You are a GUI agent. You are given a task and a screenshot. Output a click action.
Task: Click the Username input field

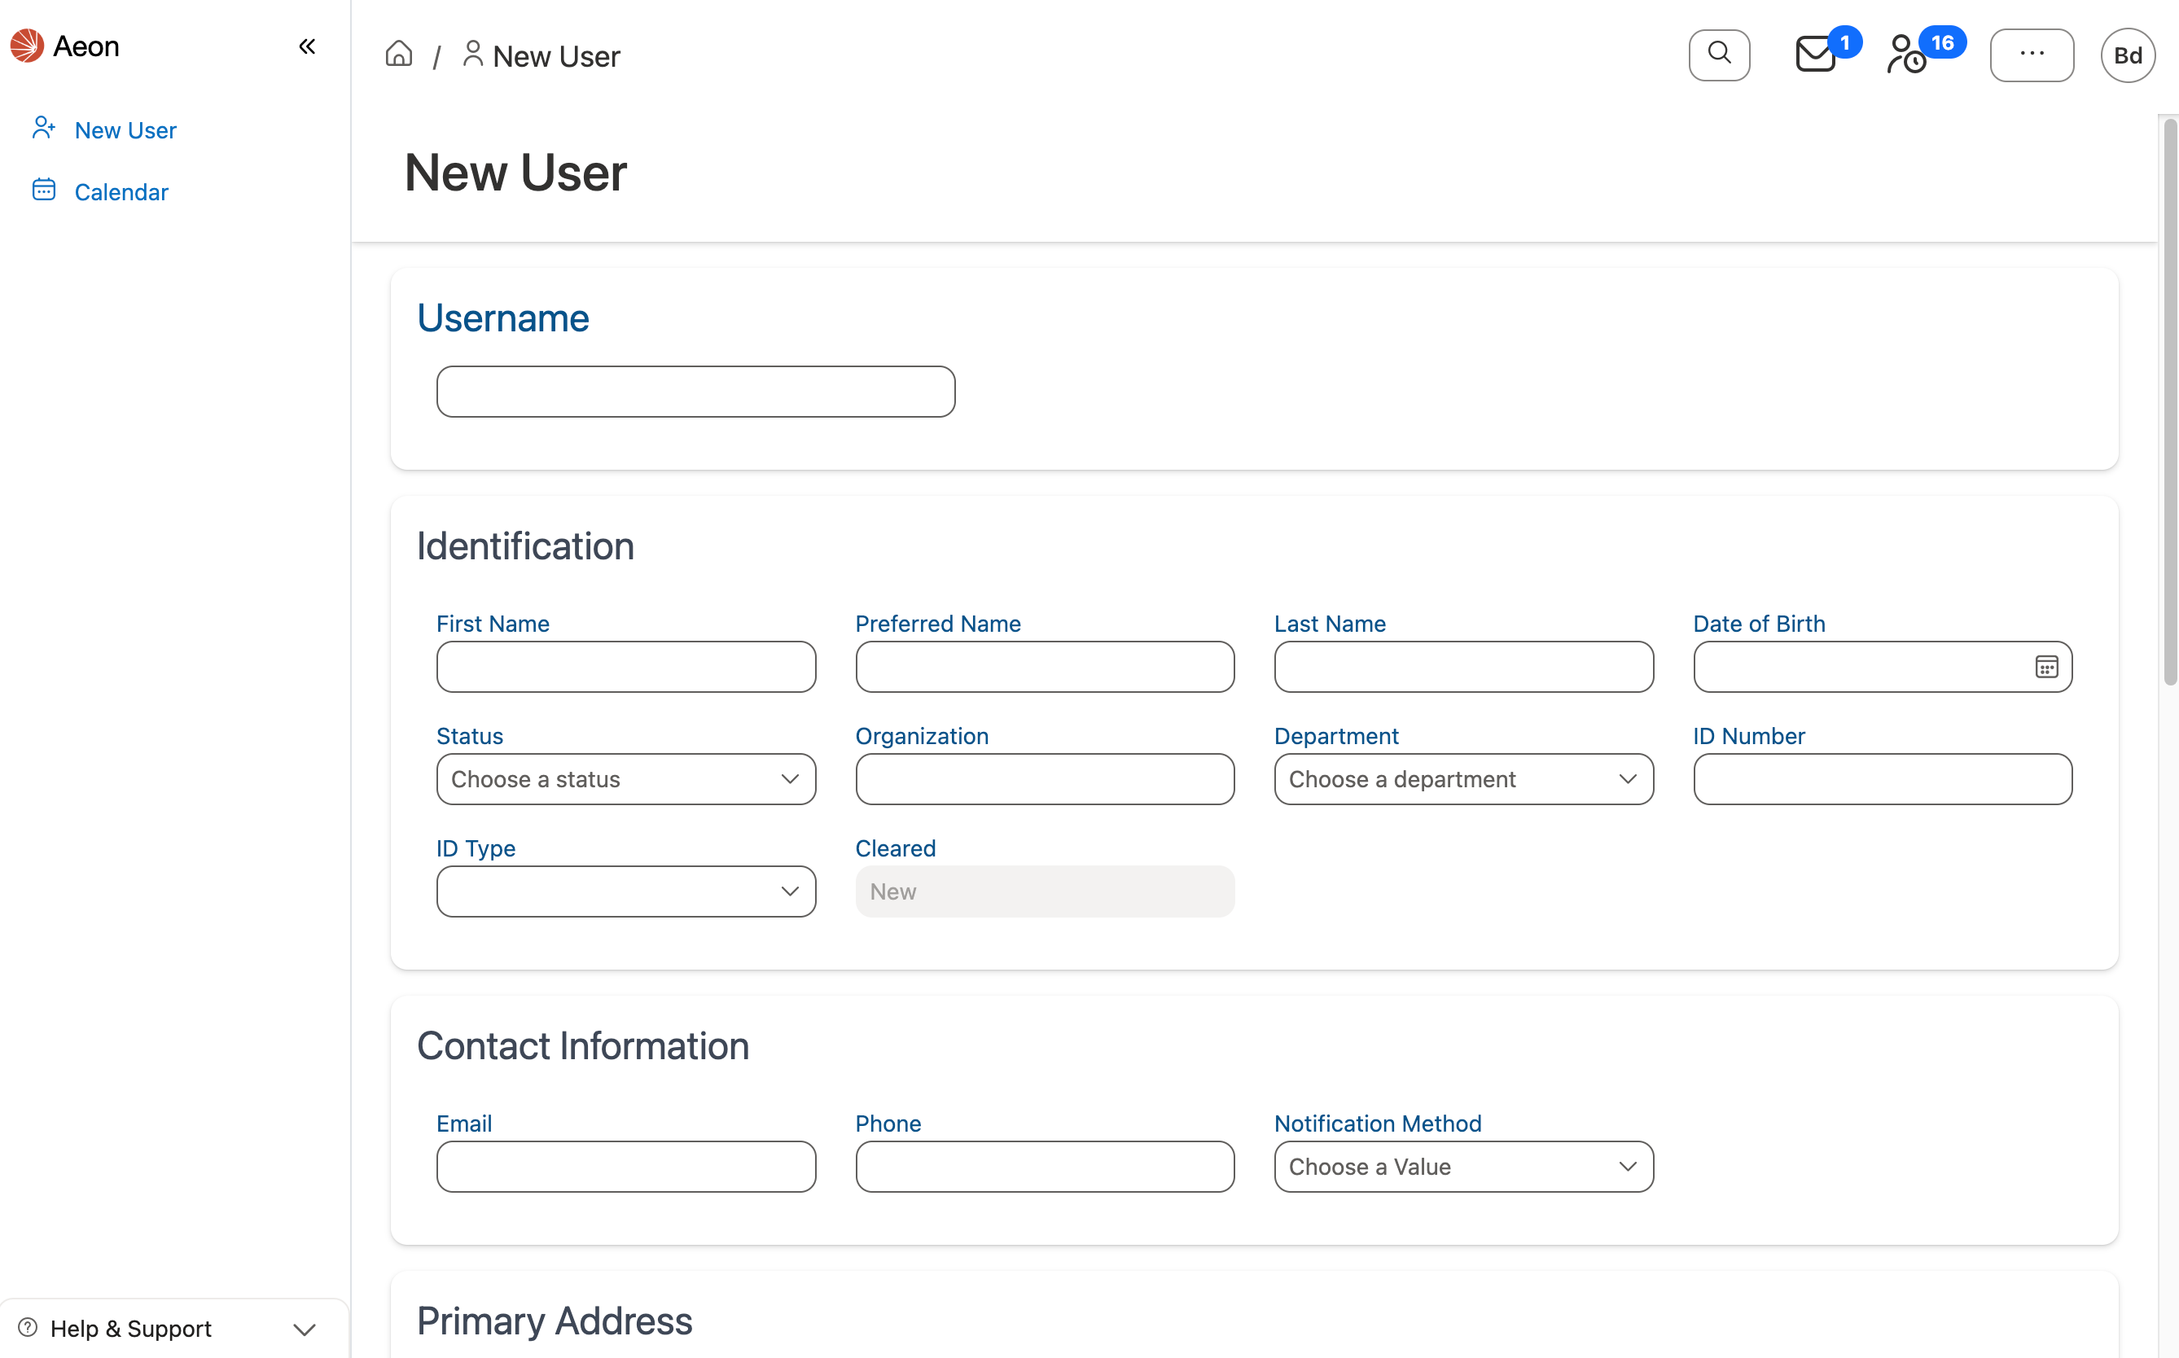point(695,392)
